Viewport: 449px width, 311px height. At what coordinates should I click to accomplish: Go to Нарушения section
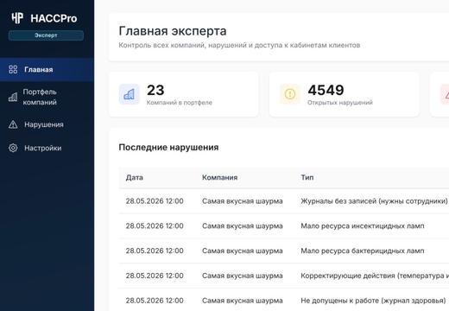coord(47,124)
